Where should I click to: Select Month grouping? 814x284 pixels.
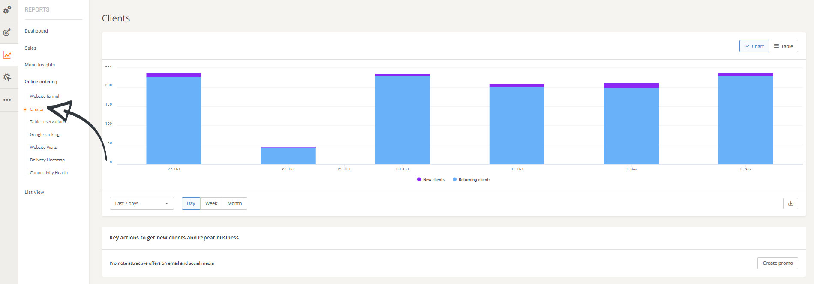234,203
